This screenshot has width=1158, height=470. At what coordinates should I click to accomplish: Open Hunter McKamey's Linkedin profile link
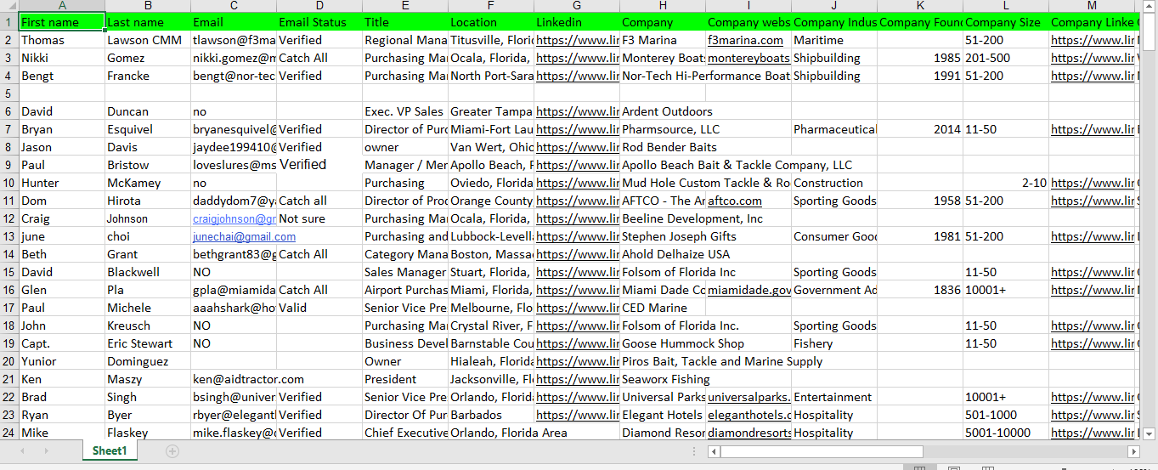tap(577, 183)
